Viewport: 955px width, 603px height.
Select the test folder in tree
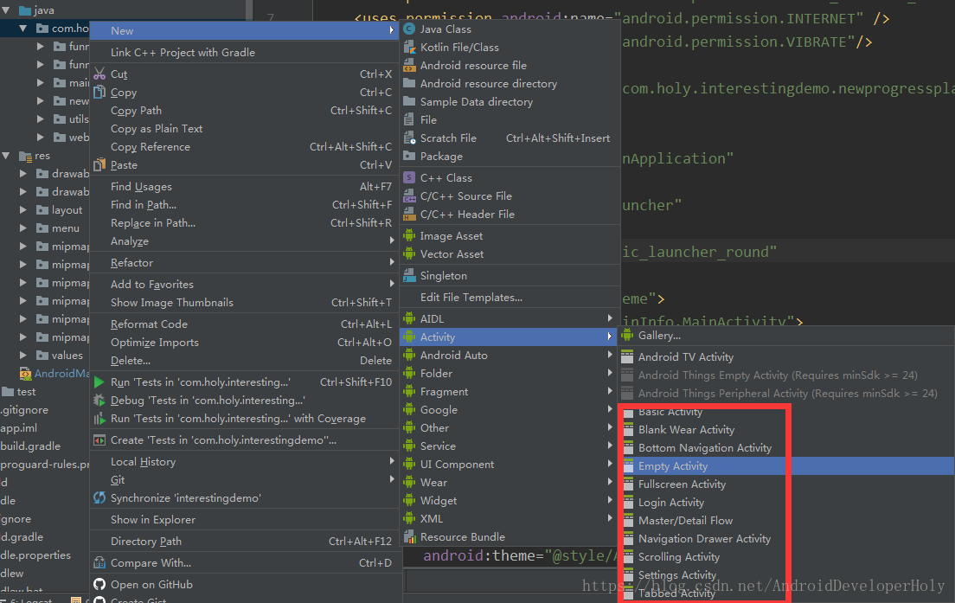point(20,392)
